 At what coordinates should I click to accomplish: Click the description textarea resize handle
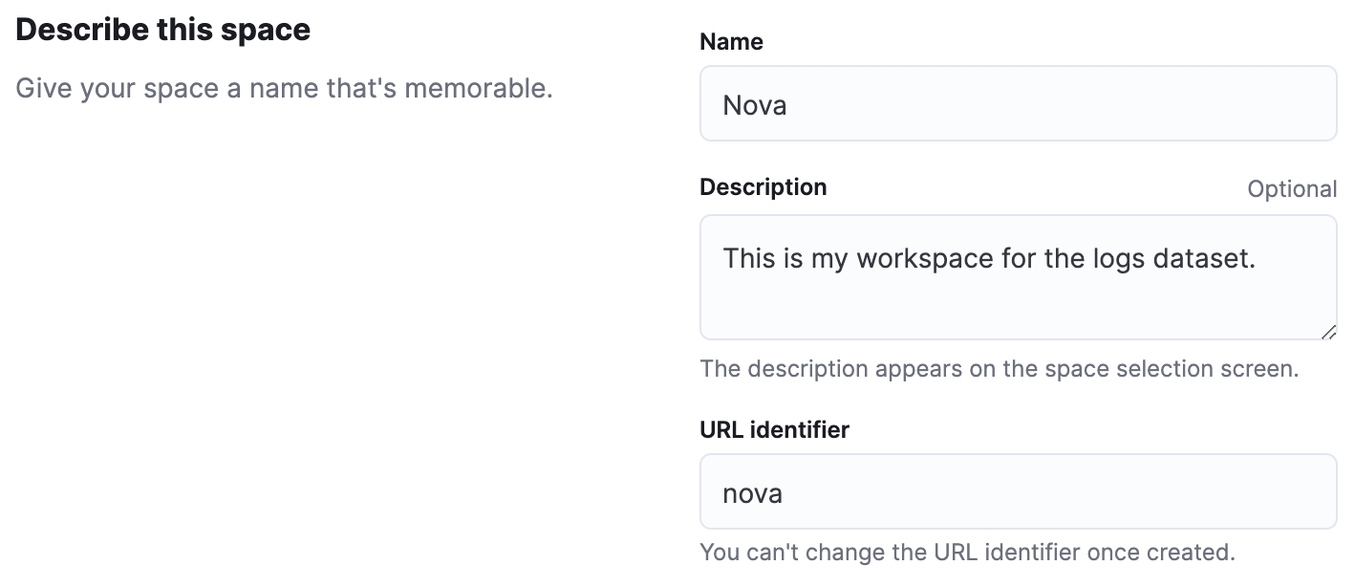pyautogui.click(x=1328, y=332)
